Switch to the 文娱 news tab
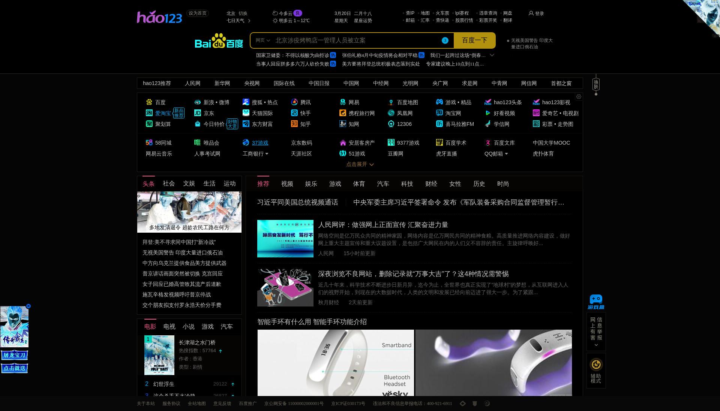 coord(189,184)
